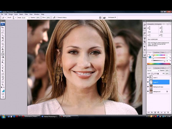
Task: Select the Eraser tool in toolbox
Action: tap(3, 54)
